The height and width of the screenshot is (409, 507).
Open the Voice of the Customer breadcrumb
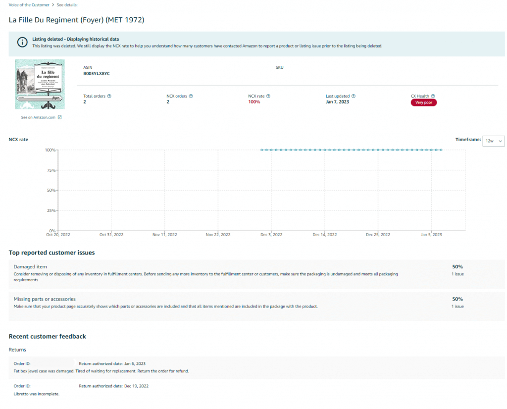29,5
